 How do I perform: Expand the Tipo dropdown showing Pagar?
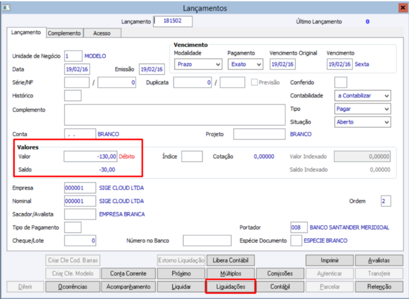[x=363, y=109]
